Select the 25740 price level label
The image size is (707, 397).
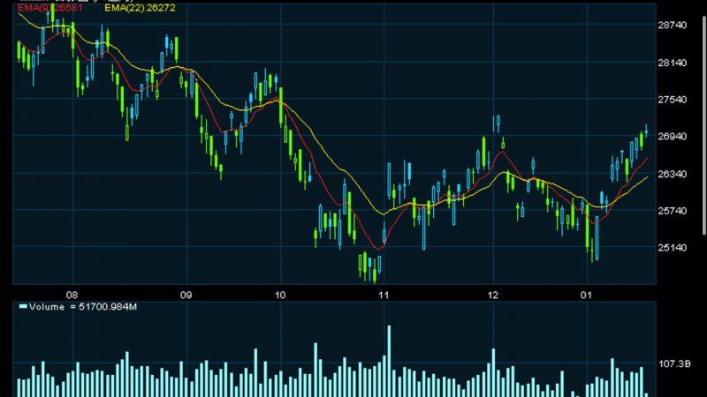point(675,211)
